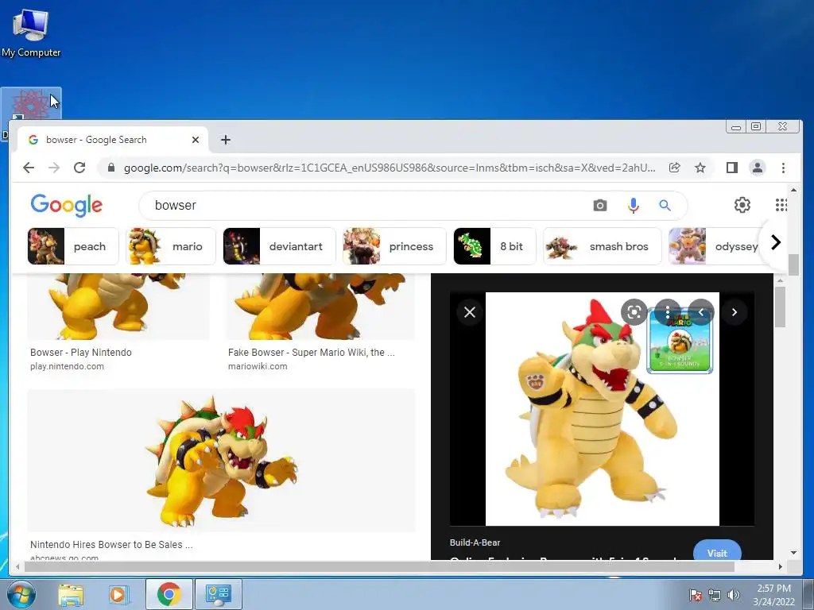The image size is (814, 610).
Task: Filter results by smash bros chip
Action: point(603,246)
